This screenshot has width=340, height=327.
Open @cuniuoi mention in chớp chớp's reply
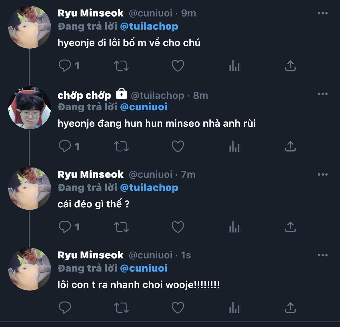point(143,107)
